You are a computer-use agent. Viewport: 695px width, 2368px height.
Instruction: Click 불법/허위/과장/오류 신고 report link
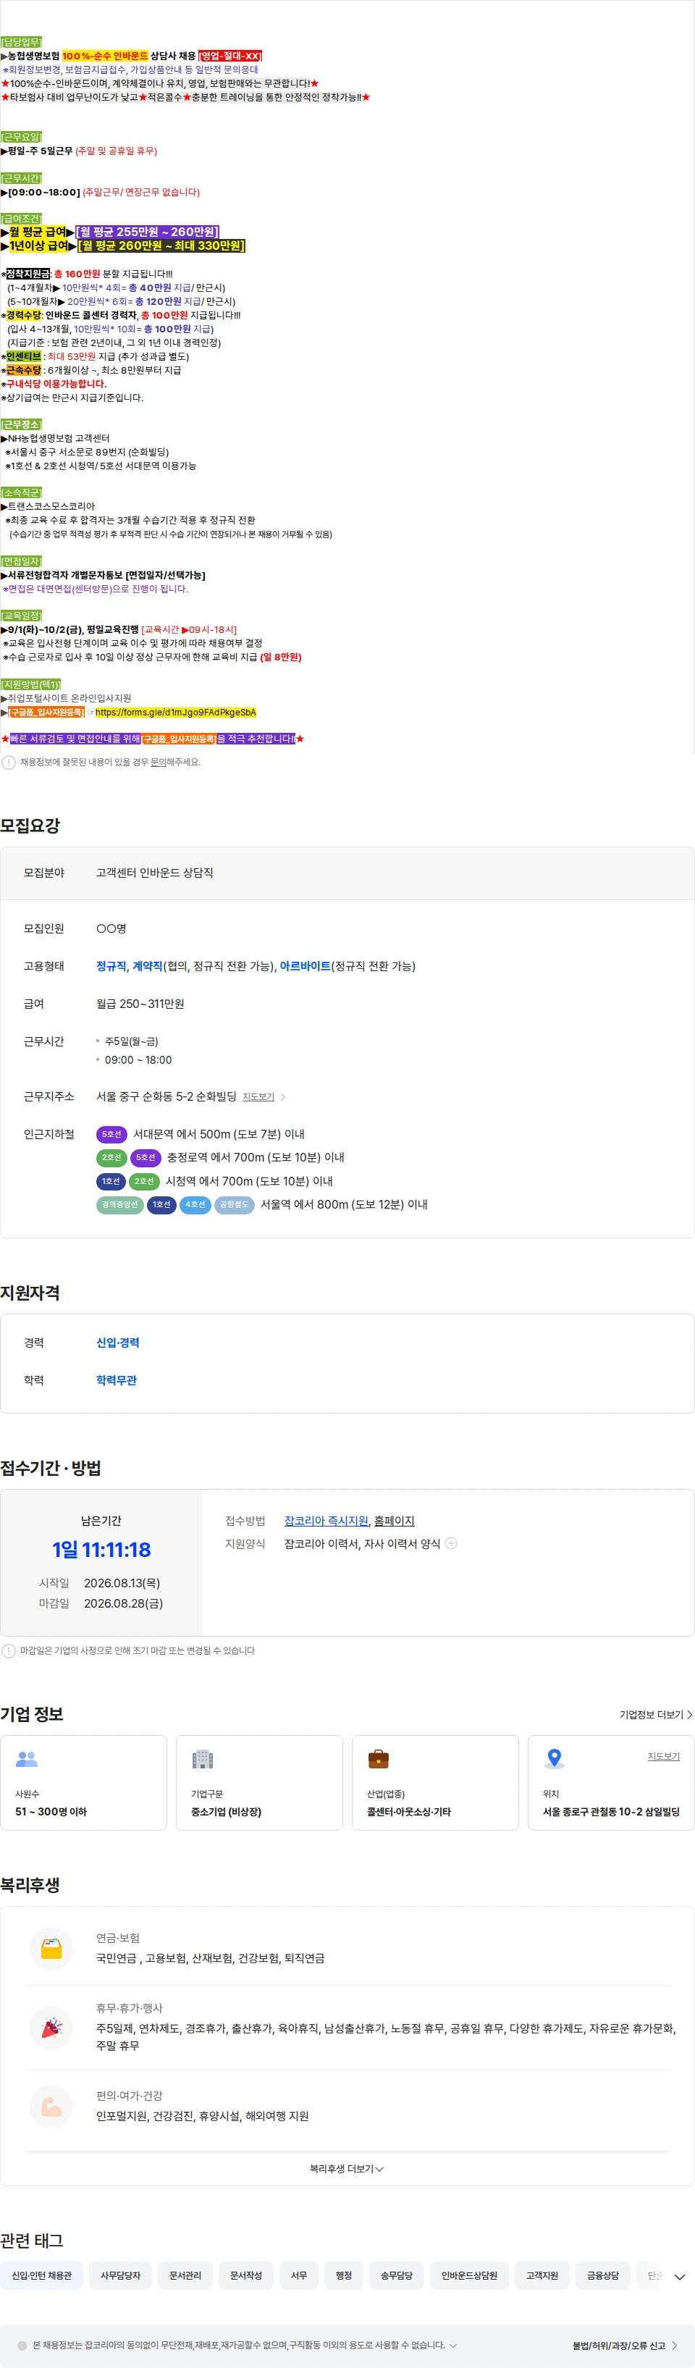tap(619, 2346)
